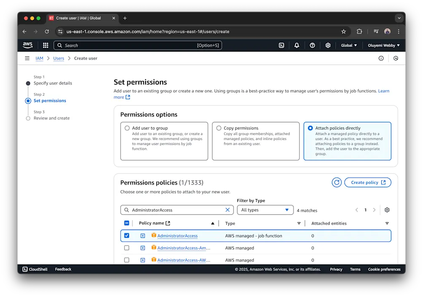
Task: Select the Copy permissions option
Action: point(219,128)
